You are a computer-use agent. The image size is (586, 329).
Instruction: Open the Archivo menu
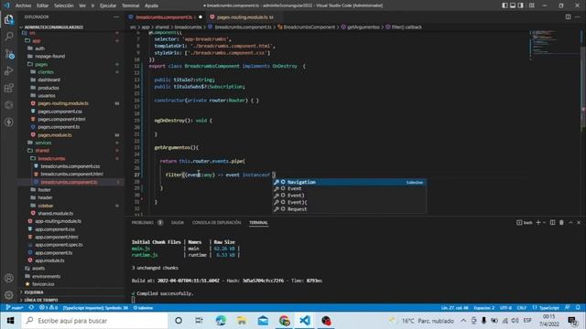click(23, 5)
